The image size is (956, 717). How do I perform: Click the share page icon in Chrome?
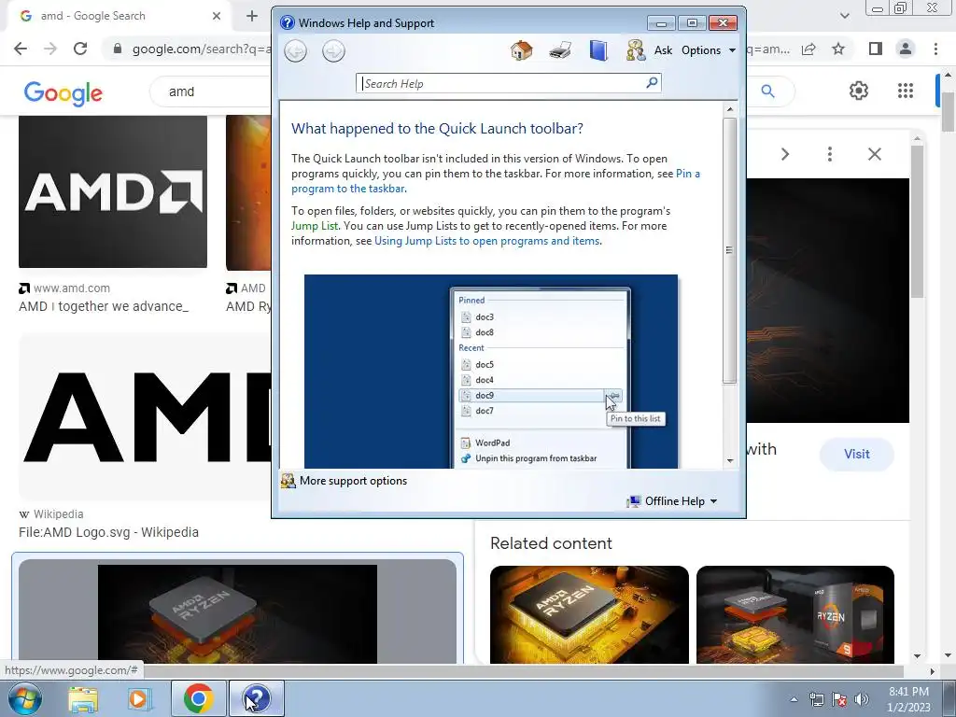point(808,49)
